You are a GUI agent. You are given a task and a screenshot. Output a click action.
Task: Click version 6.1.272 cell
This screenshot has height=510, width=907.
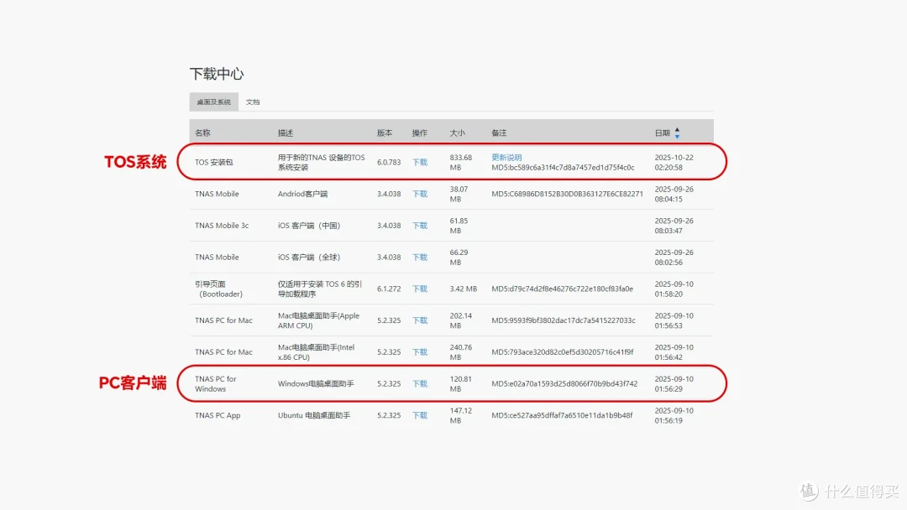[389, 289]
